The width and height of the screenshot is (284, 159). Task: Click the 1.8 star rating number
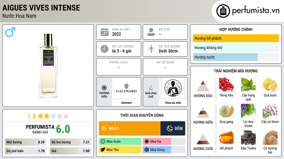pyautogui.click(x=32, y=116)
